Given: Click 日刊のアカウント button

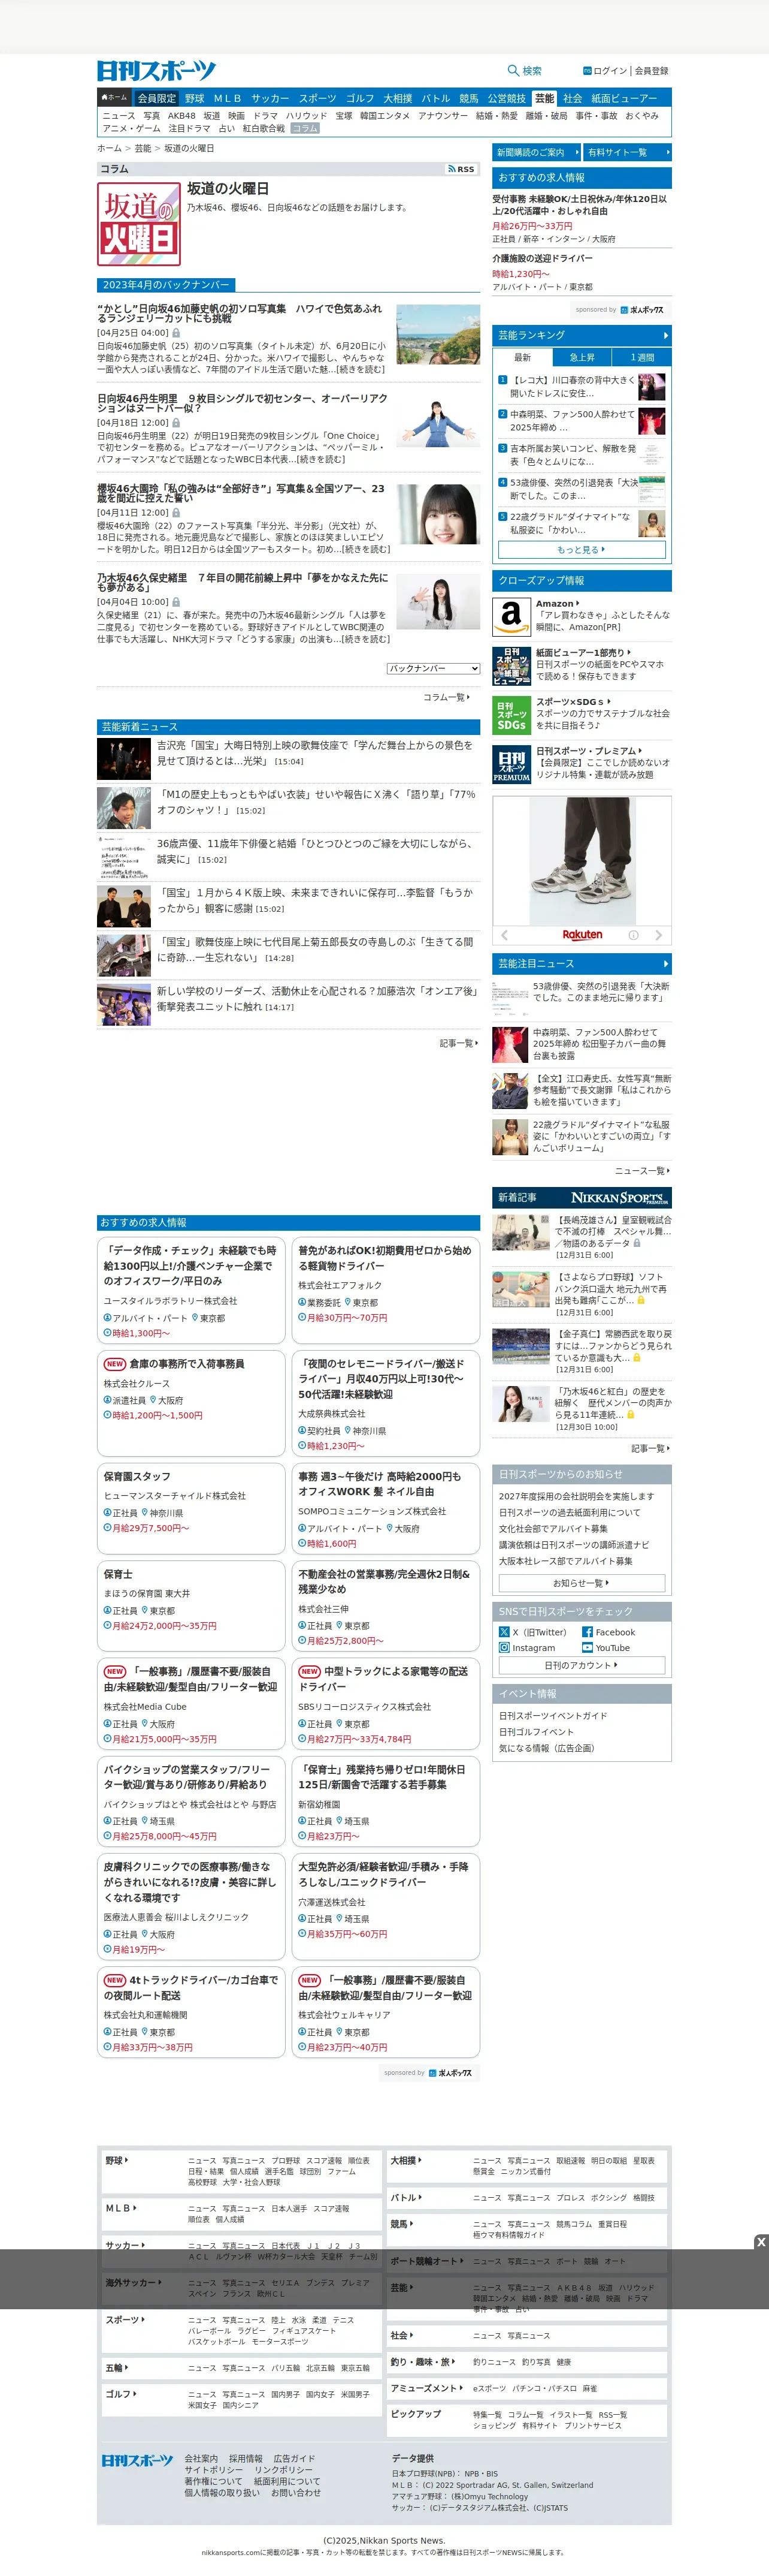Looking at the screenshot, I should (582, 1665).
